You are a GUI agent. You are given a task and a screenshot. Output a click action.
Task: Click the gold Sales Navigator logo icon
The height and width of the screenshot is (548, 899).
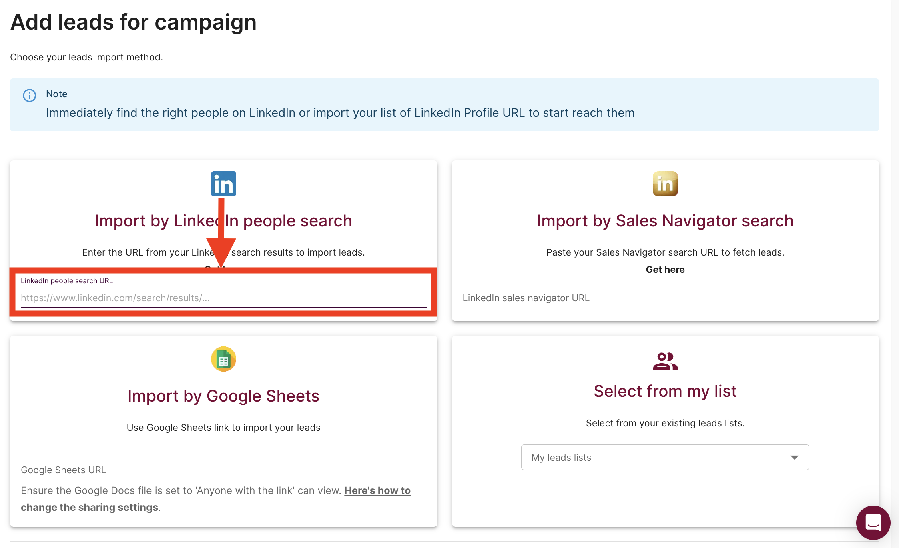point(665,184)
